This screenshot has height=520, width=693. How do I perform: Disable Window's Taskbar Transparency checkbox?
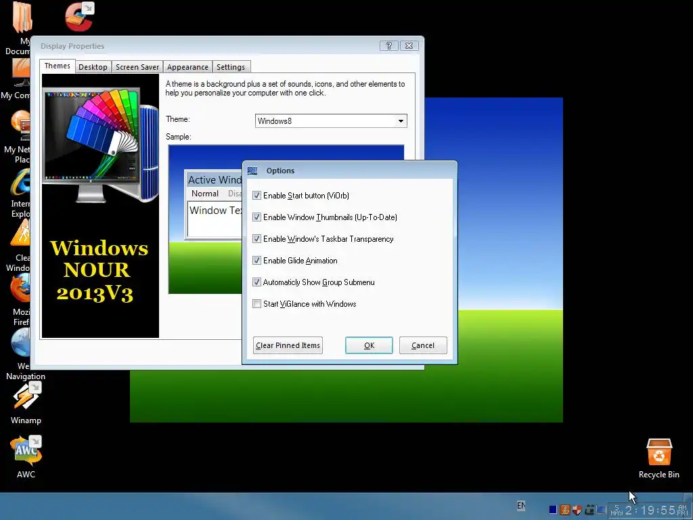256,239
